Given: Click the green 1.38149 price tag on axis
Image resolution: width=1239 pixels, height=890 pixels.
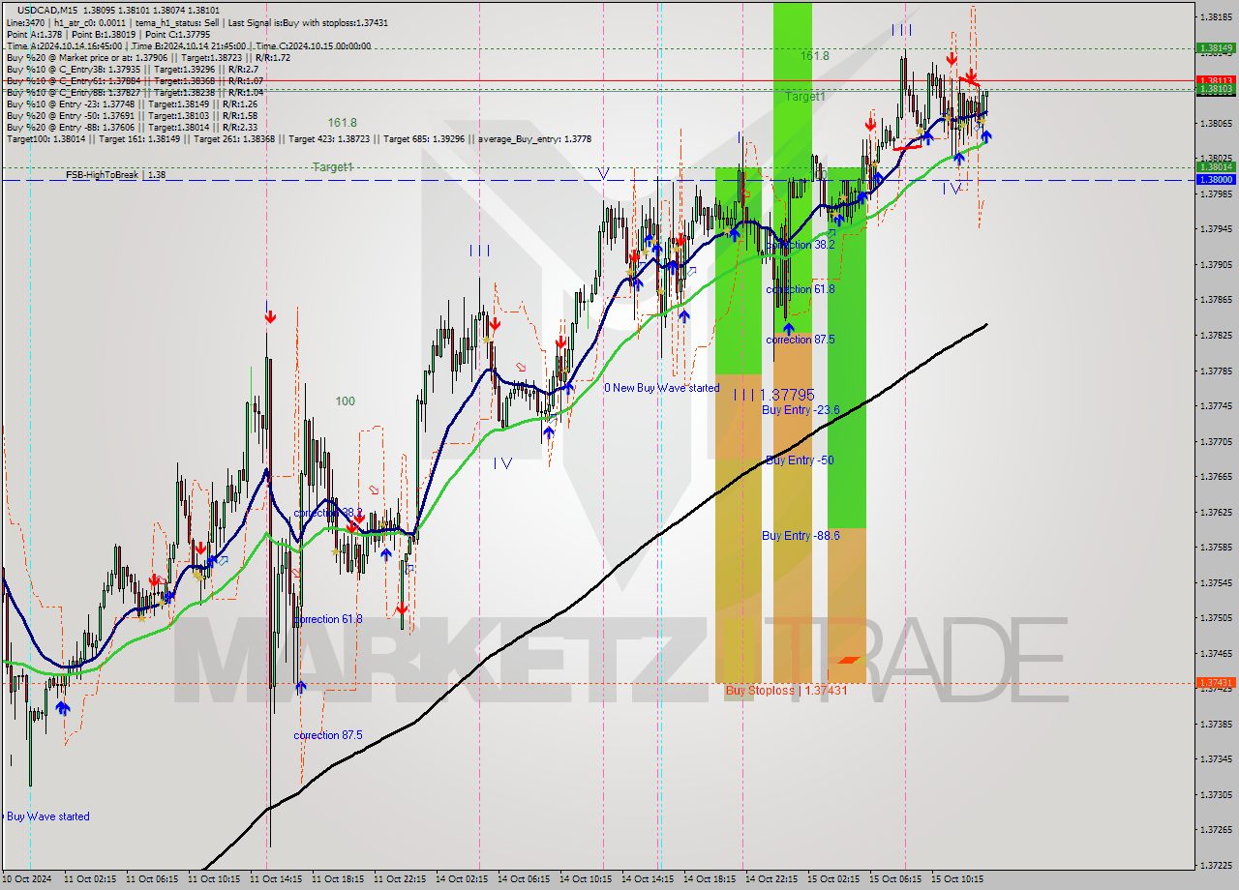Looking at the screenshot, I should [x=1215, y=47].
